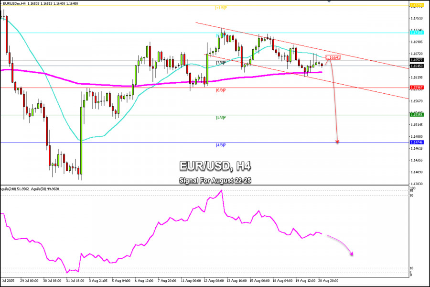Click the EURUSDm,H4 chart title text
The image size is (430, 287).
point(14,3)
